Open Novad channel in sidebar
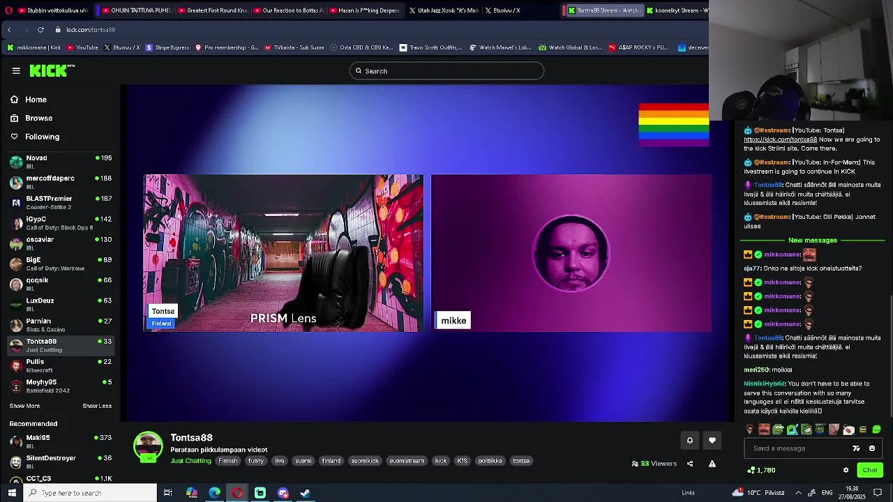This screenshot has width=893, height=502. pyautogui.click(x=61, y=161)
